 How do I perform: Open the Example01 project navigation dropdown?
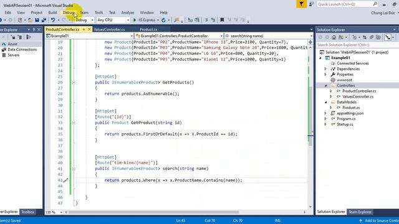tap(132, 36)
